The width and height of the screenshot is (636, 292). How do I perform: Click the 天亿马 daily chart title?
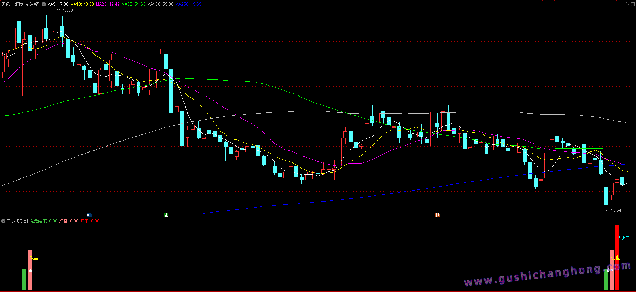[x=20, y=4]
